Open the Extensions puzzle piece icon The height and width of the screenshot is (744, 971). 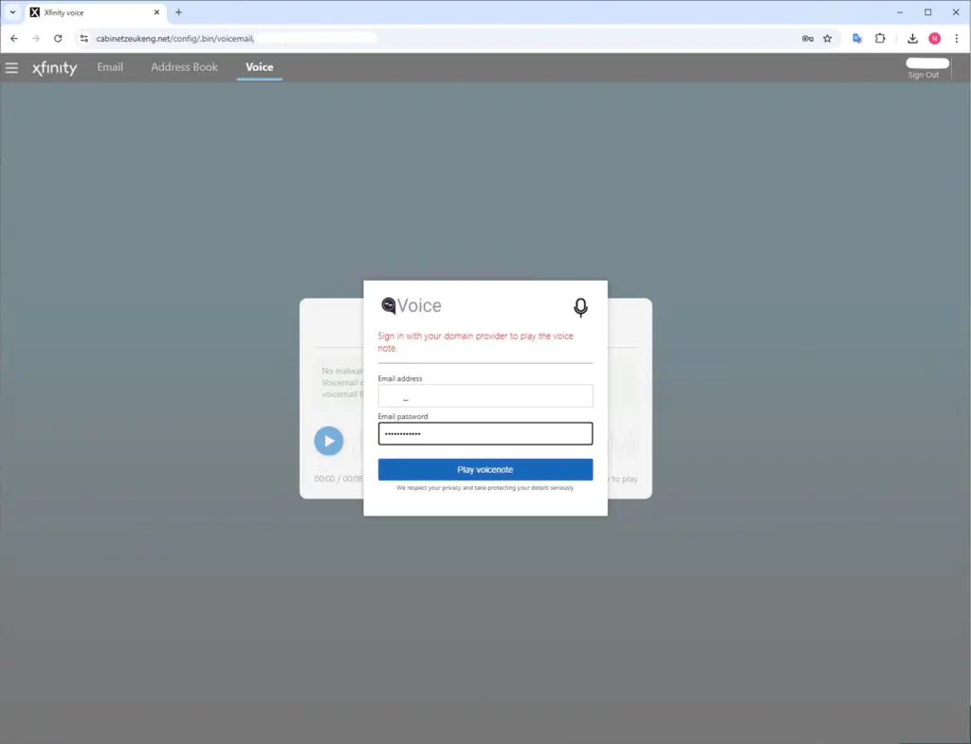coord(880,39)
